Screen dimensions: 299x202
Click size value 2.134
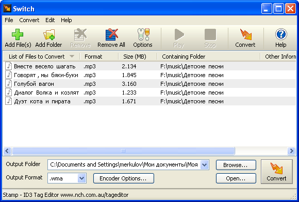pyautogui.click(x=129, y=66)
